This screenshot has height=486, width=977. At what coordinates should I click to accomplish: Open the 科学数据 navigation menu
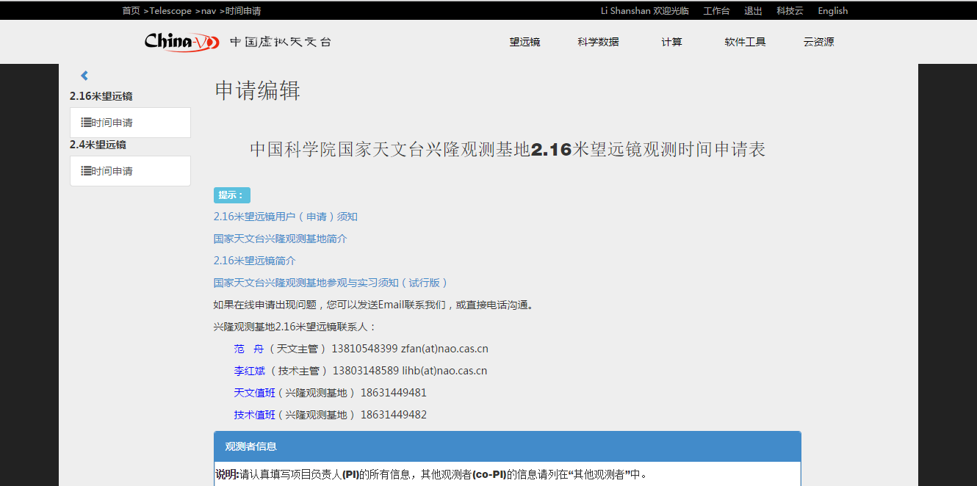tap(598, 42)
